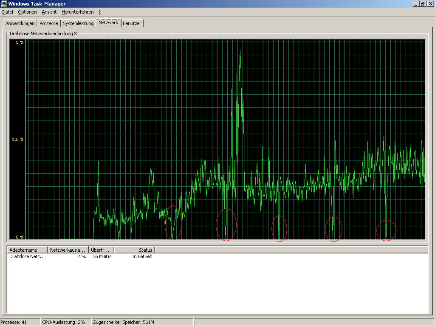The width and height of the screenshot is (435, 326).
Task: Select the Drahtlose Netz... adapter row
Action: [x=27, y=256]
